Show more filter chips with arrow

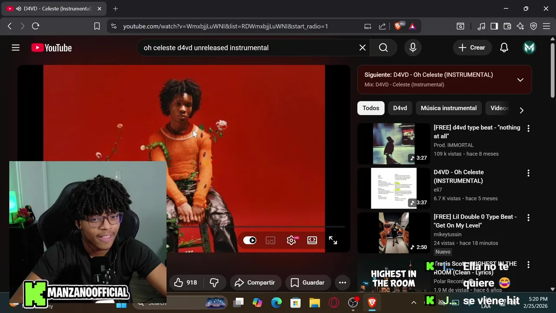click(522, 110)
